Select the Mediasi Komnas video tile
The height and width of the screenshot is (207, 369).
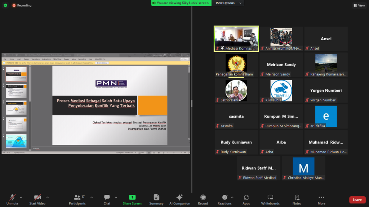pos(236,39)
